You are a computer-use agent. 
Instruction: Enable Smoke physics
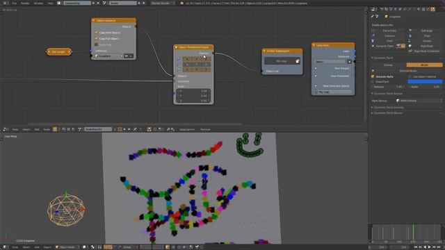tap(426, 41)
